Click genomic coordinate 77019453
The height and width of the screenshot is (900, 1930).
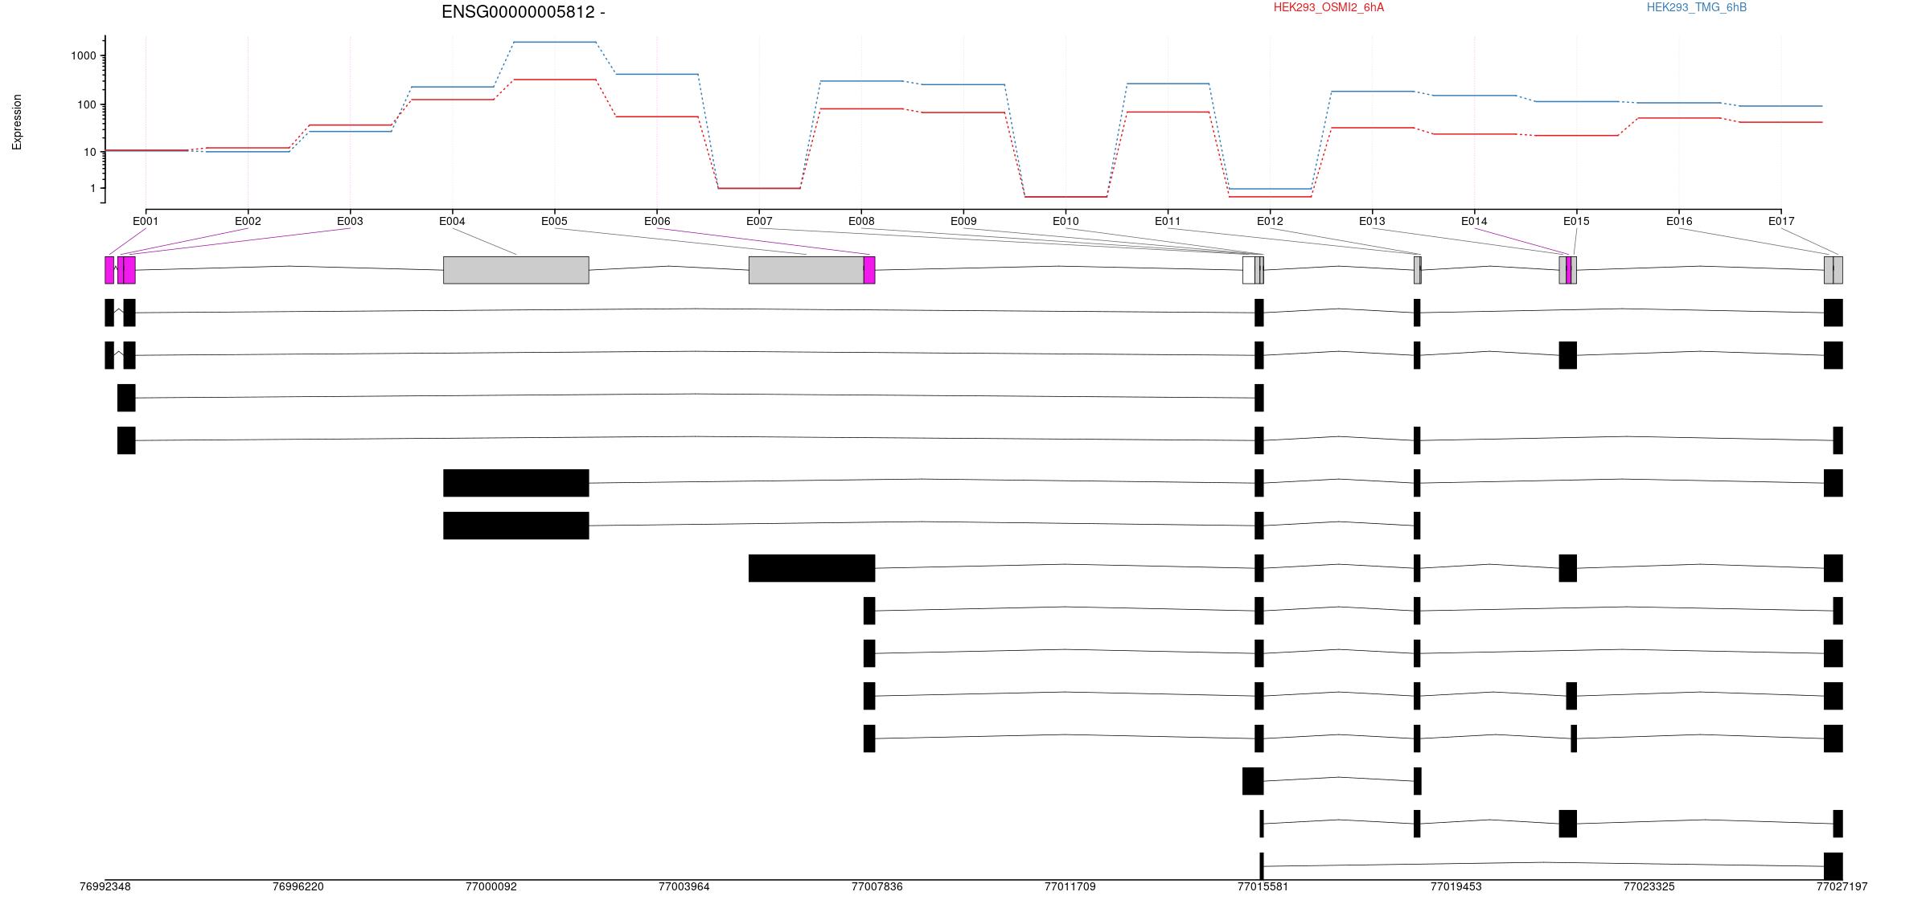(x=1456, y=886)
